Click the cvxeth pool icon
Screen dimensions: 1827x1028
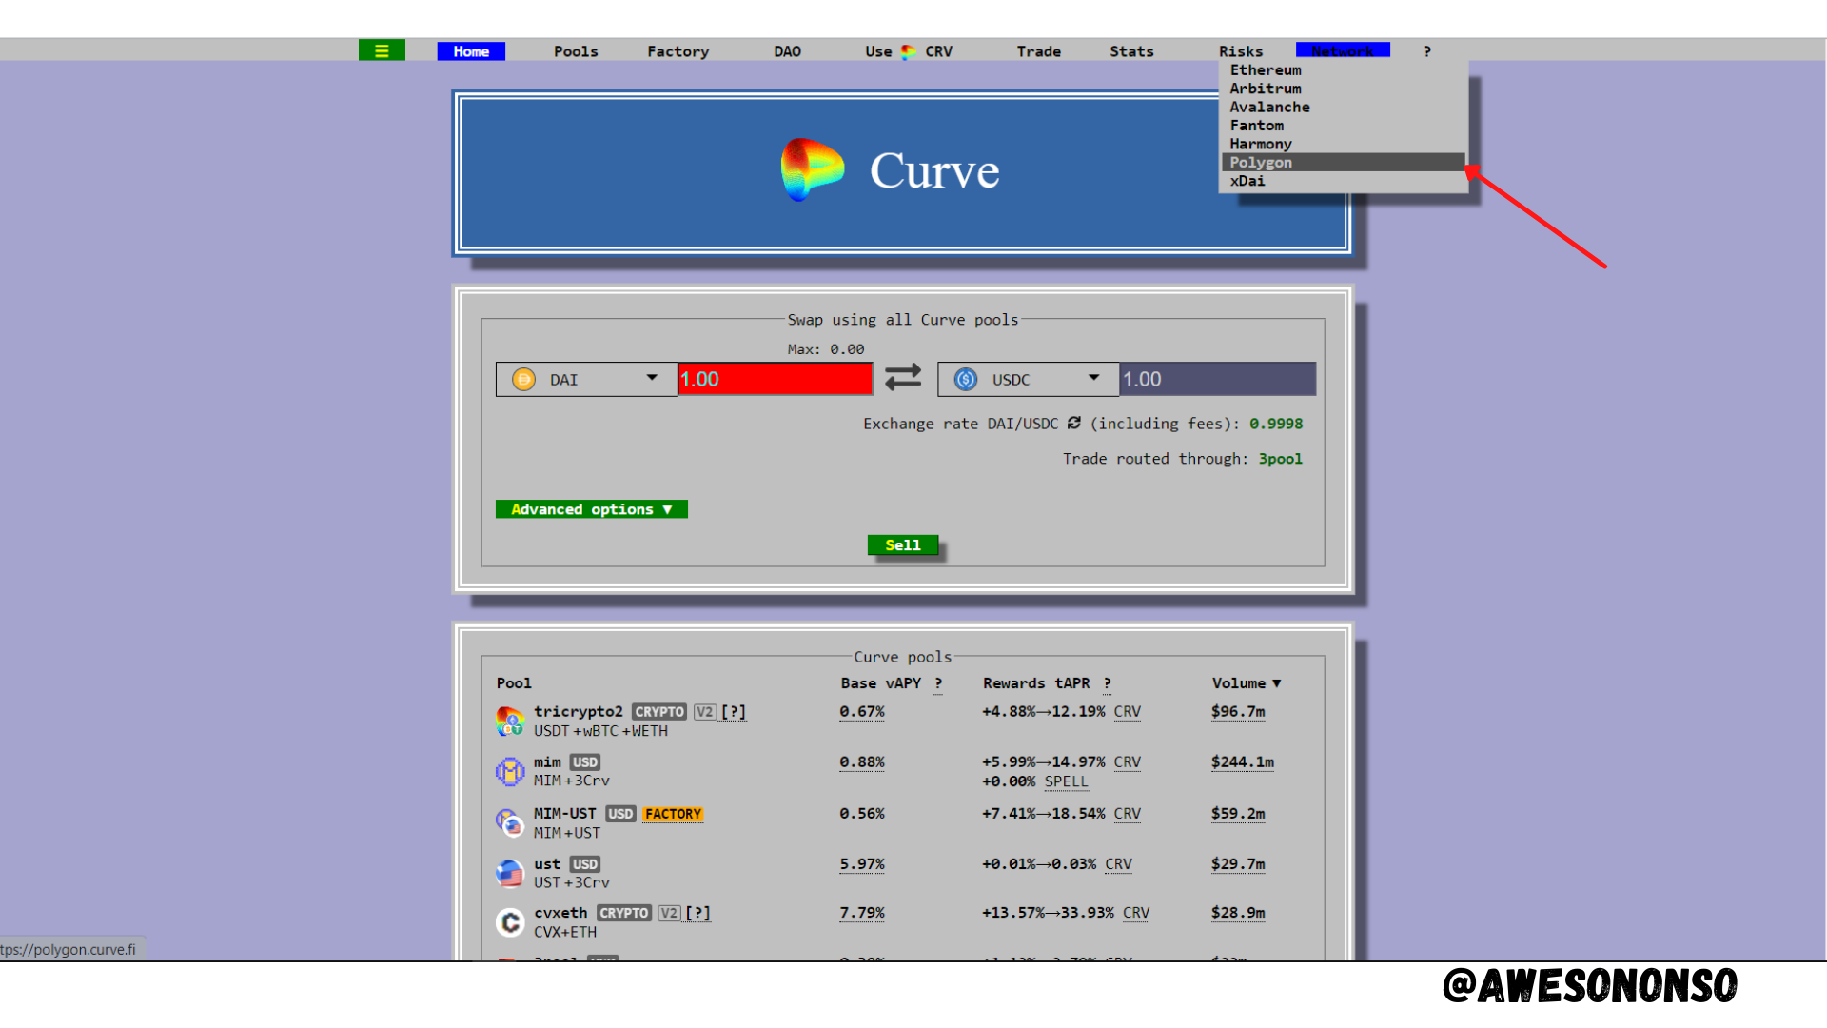point(510,922)
